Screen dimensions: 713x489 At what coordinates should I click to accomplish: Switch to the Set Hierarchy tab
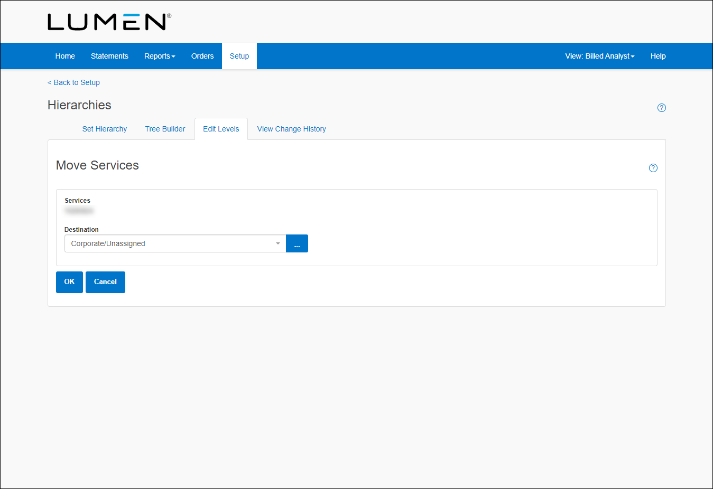pos(105,129)
